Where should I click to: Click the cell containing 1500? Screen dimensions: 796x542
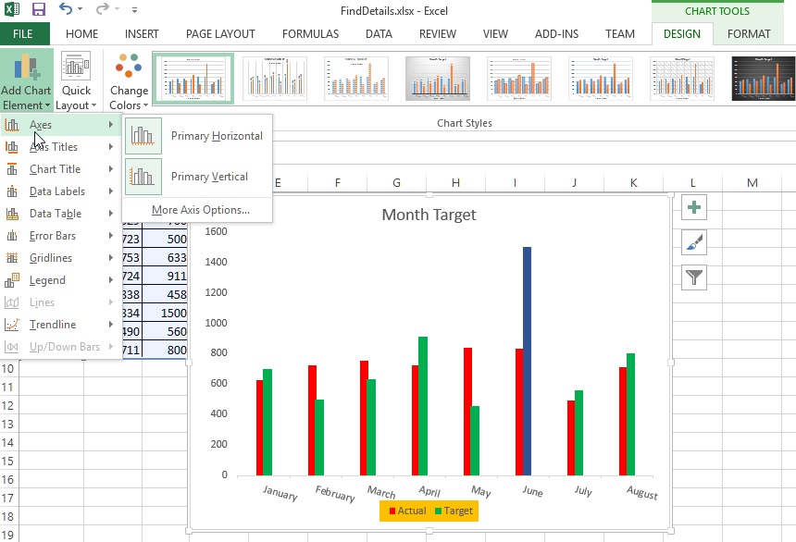click(x=166, y=313)
